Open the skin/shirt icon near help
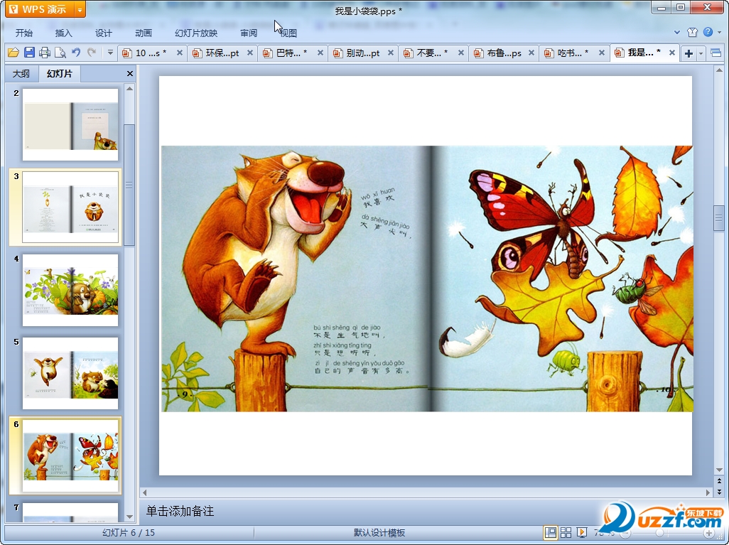The width and height of the screenshot is (729, 545). (x=692, y=32)
